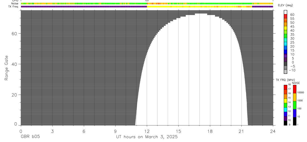307x142 pixels.
Task: Select the blue segment of the NOISE color bar
Action: click(294, 113)
